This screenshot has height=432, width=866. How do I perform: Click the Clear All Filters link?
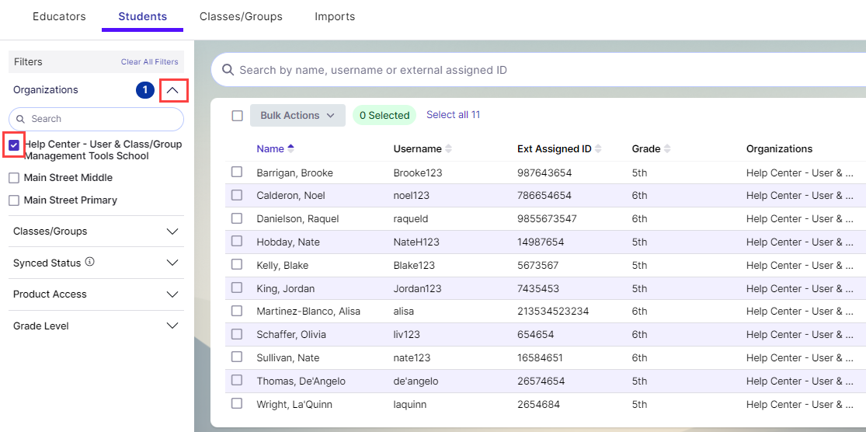149,62
